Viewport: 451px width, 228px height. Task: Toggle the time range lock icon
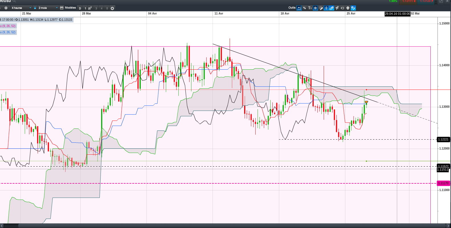(35, 8)
